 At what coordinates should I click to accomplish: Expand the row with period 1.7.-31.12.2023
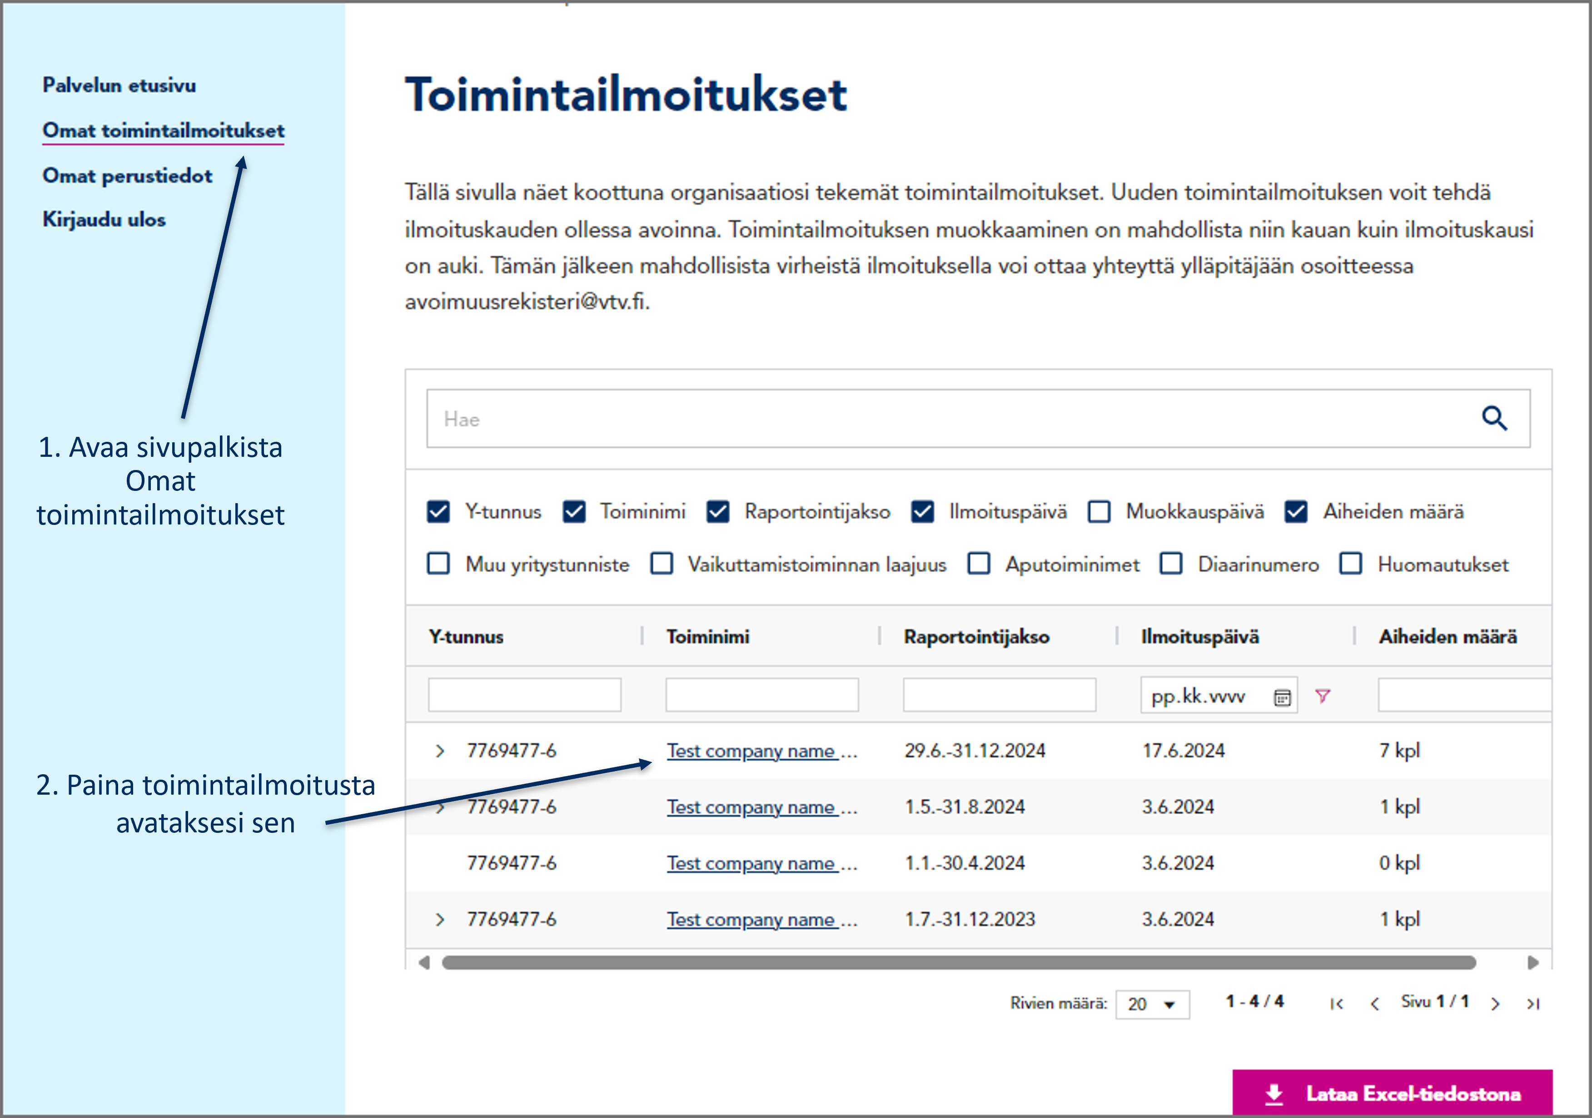click(440, 920)
